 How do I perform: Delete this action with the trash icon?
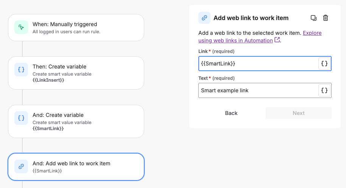tap(326, 18)
